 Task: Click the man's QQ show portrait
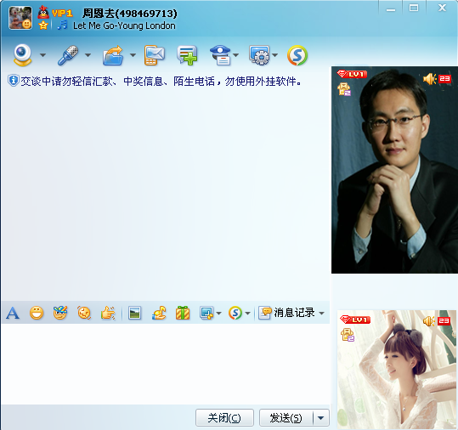394,170
